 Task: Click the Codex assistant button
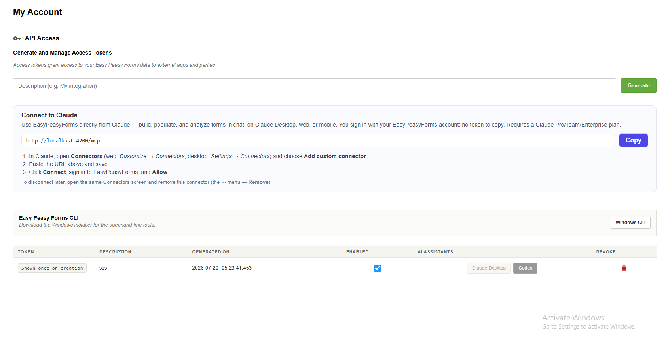coord(525,268)
